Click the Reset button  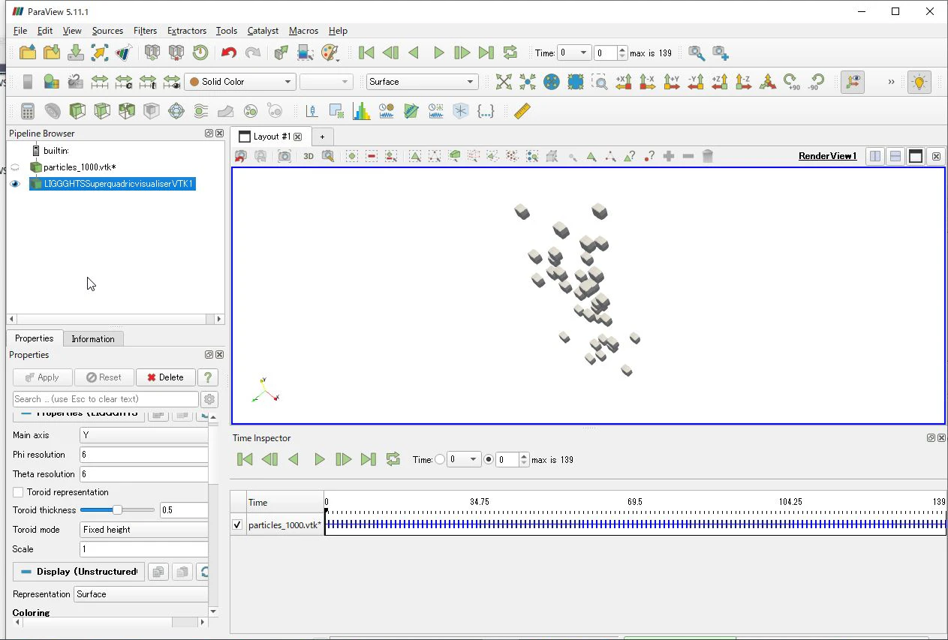click(104, 377)
